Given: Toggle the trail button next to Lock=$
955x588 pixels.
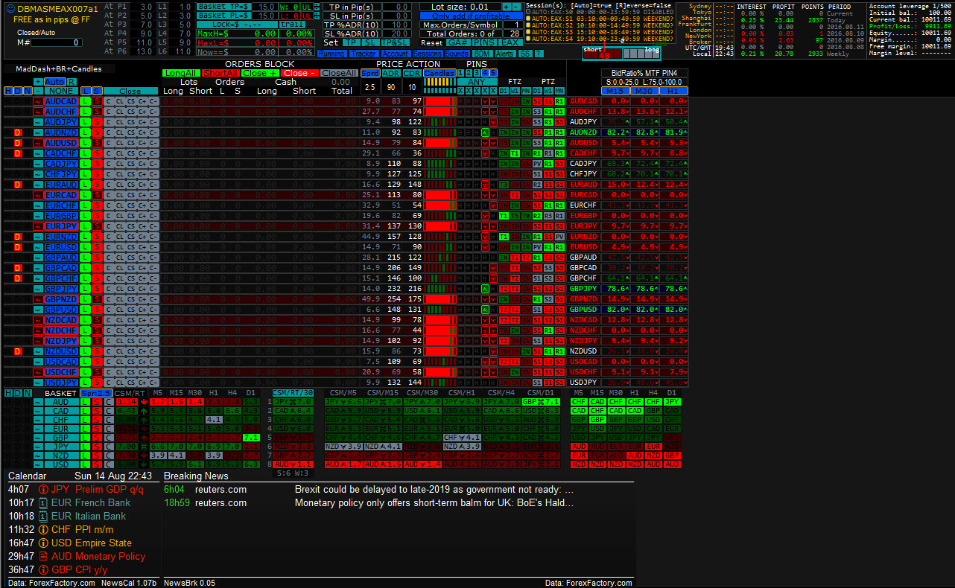Looking at the screenshot, I should click(x=292, y=25).
